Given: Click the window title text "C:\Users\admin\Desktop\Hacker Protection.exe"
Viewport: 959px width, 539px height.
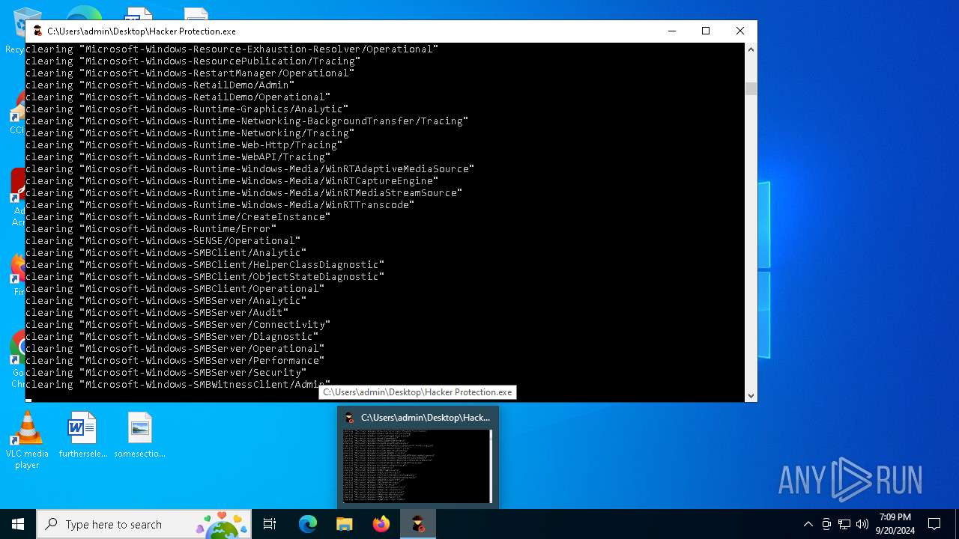Looking at the screenshot, I should 142,31.
